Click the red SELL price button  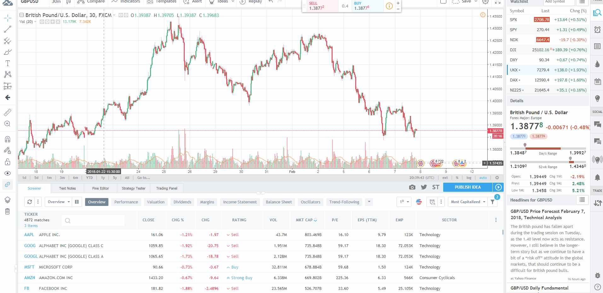pyautogui.click(x=320, y=6)
